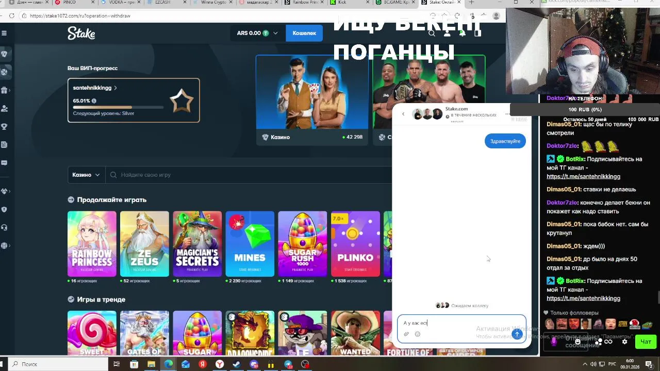Open Telegram from the taskbar
Image resolution: width=660 pixels, height=371 pixels.
[288, 364]
